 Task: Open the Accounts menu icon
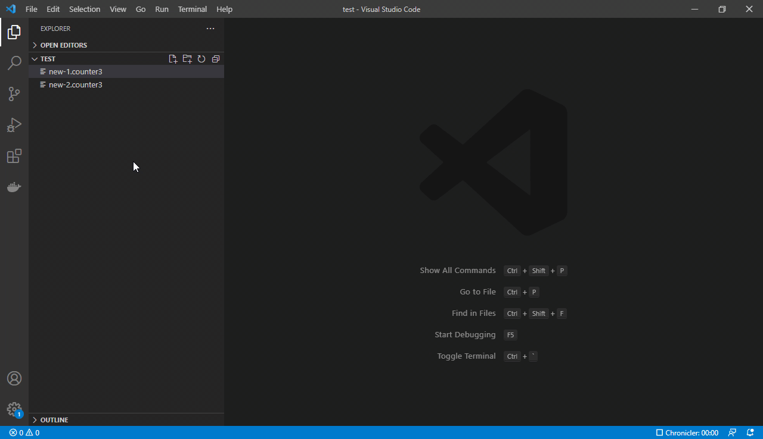[x=14, y=378]
